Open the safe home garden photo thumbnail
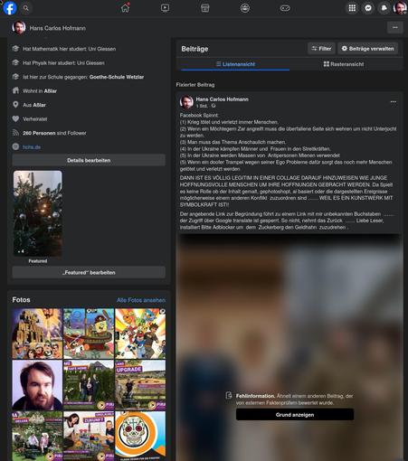 (x=89, y=385)
